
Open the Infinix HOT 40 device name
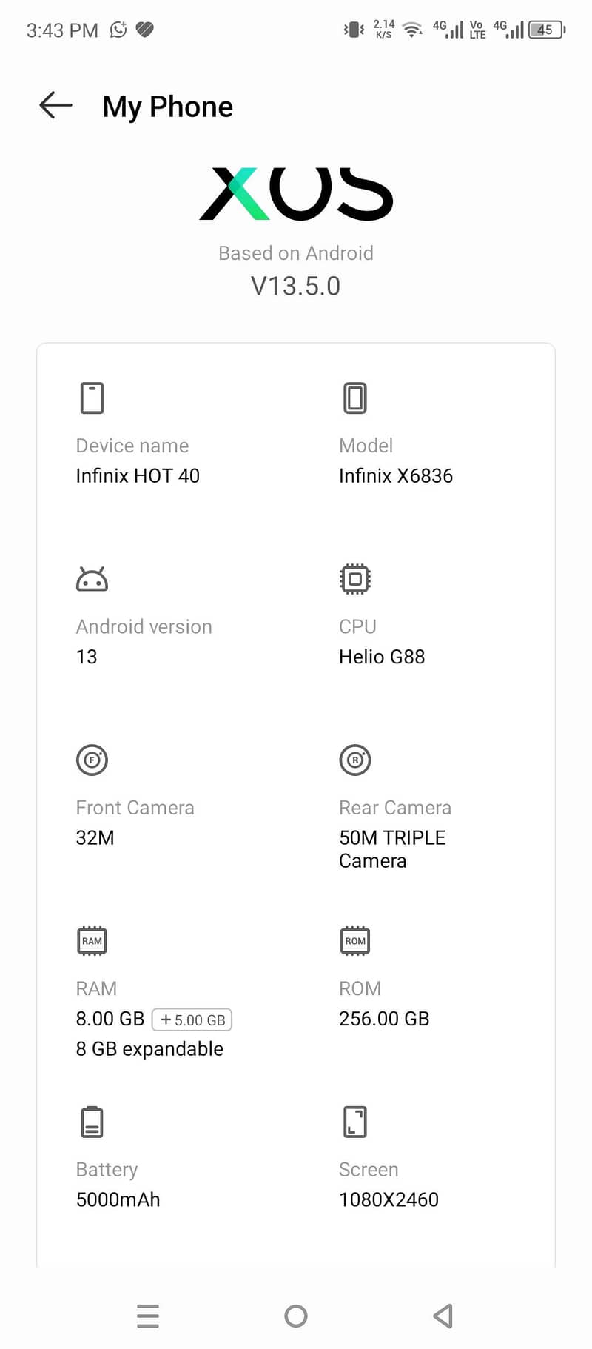[x=138, y=475]
